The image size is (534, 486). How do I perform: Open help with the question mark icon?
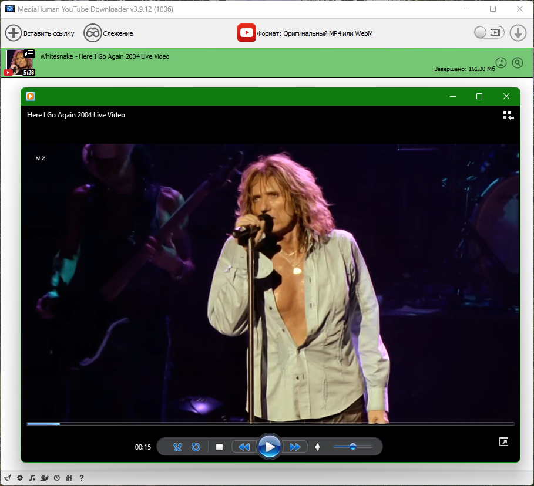[x=82, y=478]
